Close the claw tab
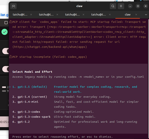 [x=136, y=14]
